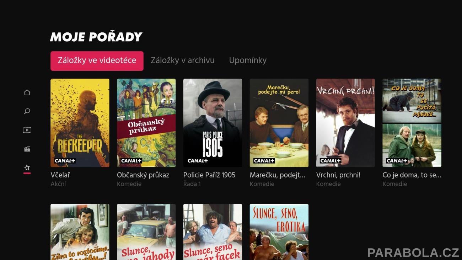462x260 pixels.
Task: Select the Slunce, seno, erotika poster
Action: (279, 232)
